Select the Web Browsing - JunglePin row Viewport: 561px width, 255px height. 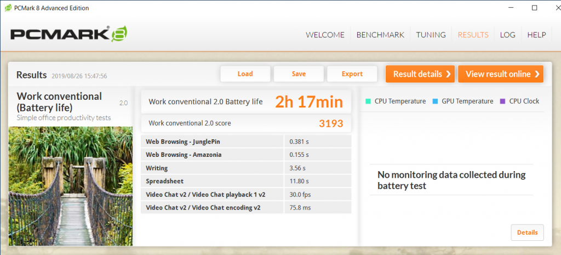point(246,141)
